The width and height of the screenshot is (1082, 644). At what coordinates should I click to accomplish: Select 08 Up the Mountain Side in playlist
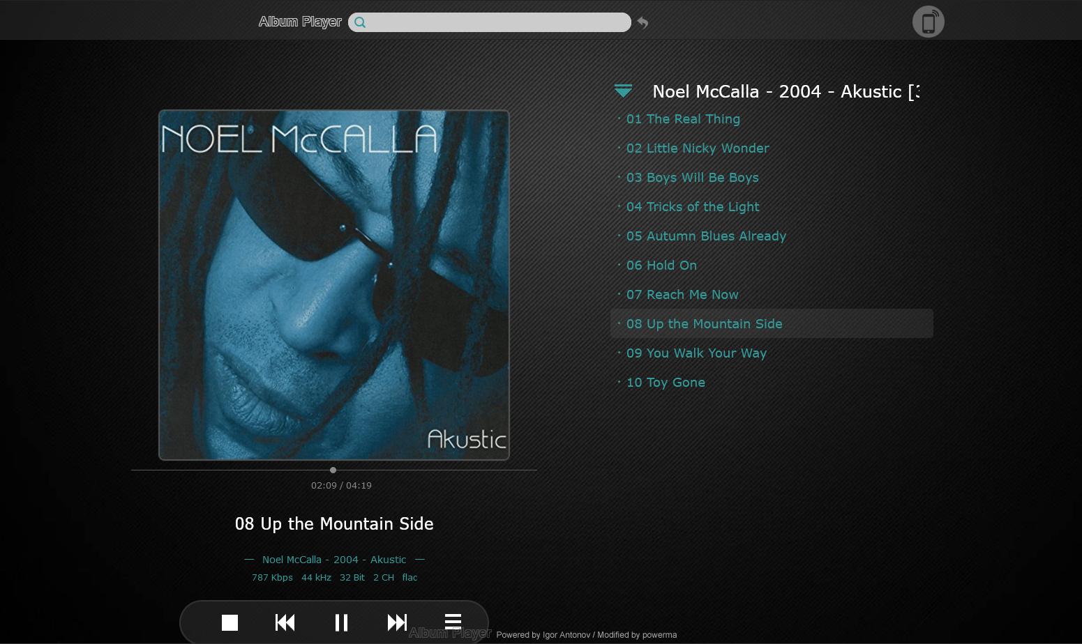pos(772,323)
